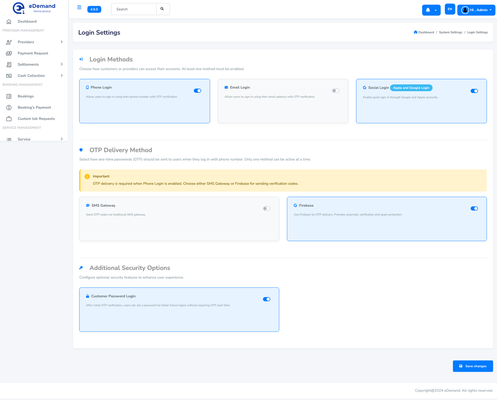Disable Phone Login toggle
The image size is (497, 400).
pyautogui.click(x=198, y=91)
